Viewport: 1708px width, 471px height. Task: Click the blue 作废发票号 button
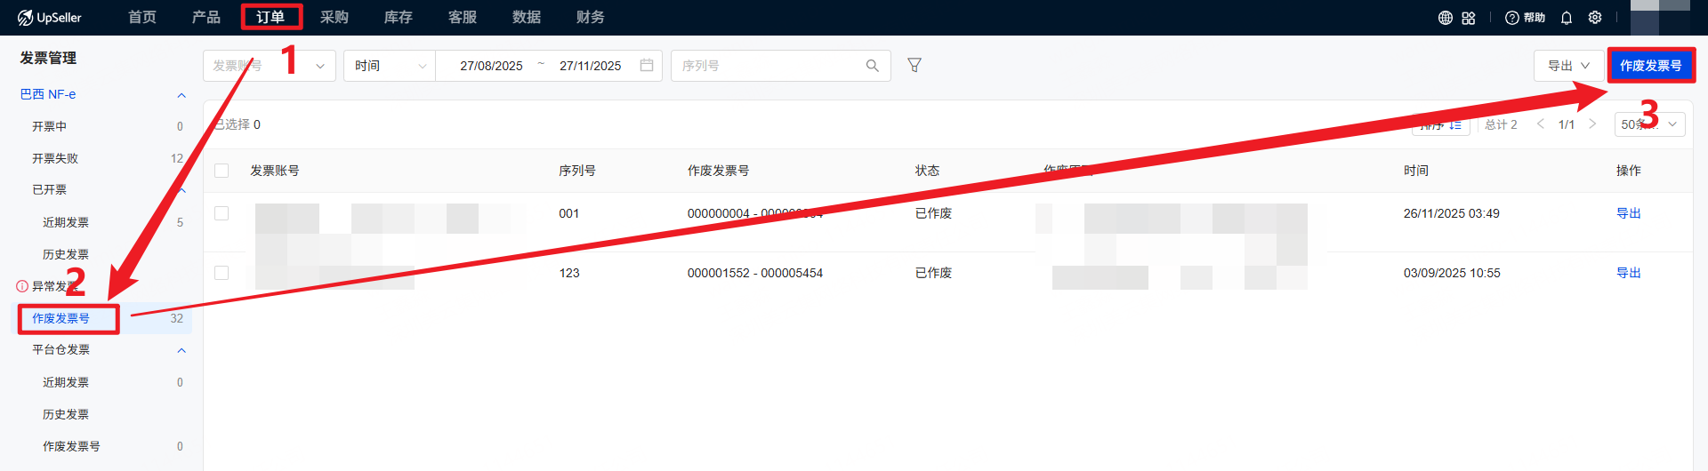pos(1650,66)
